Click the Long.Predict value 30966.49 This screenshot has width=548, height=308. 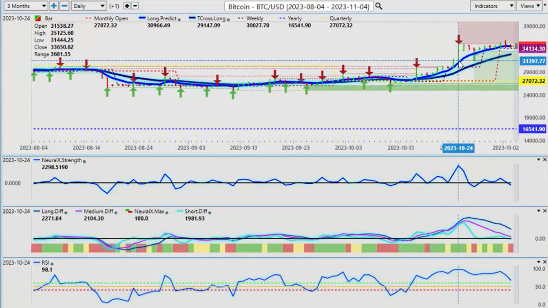click(x=159, y=26)
